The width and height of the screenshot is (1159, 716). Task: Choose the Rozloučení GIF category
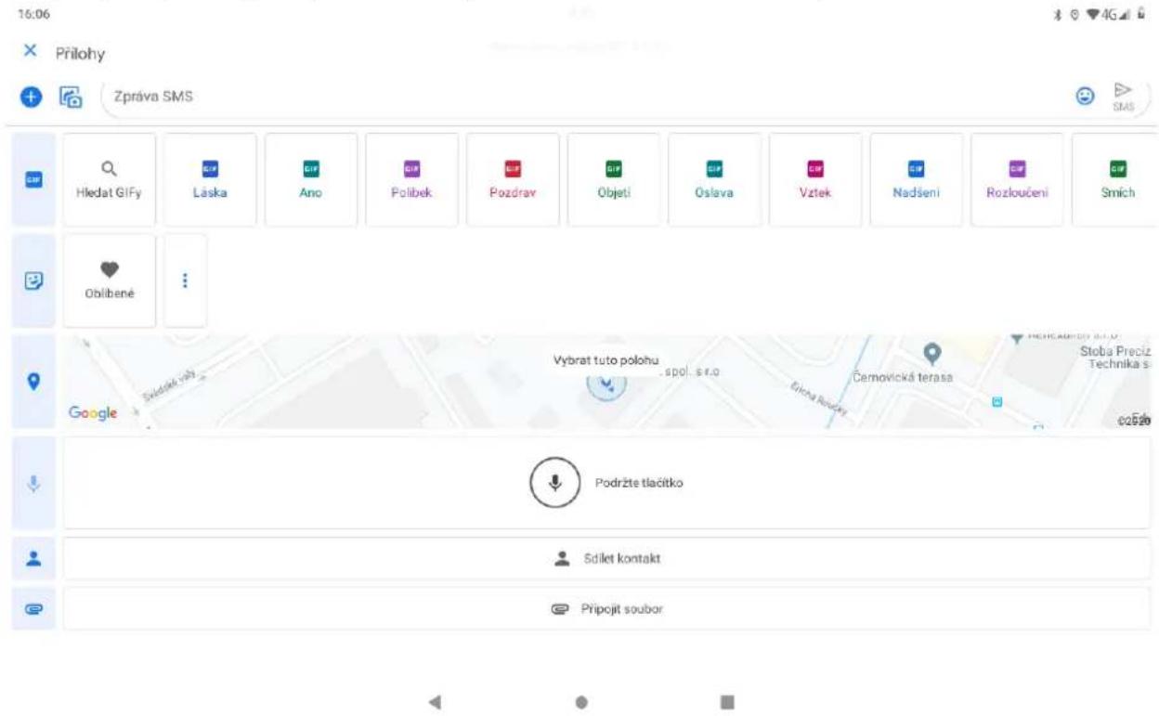pyautogui.click(x=1017, y=179)
